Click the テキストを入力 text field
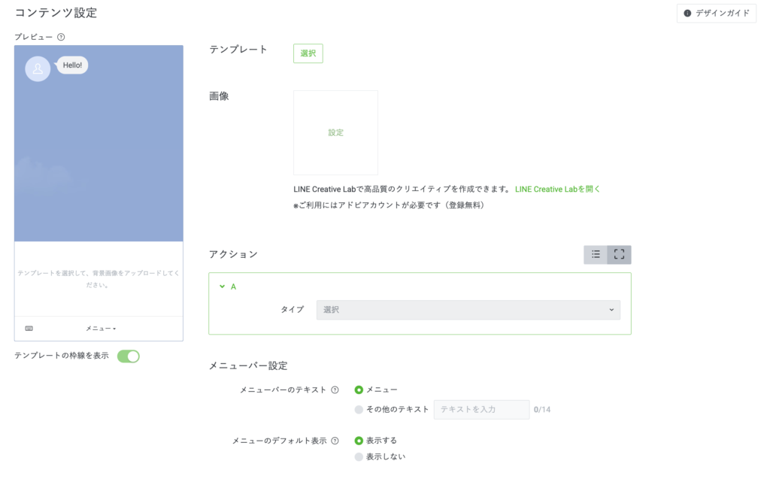Viewport: 770px width, 485px height. click(x=481, y=410)
